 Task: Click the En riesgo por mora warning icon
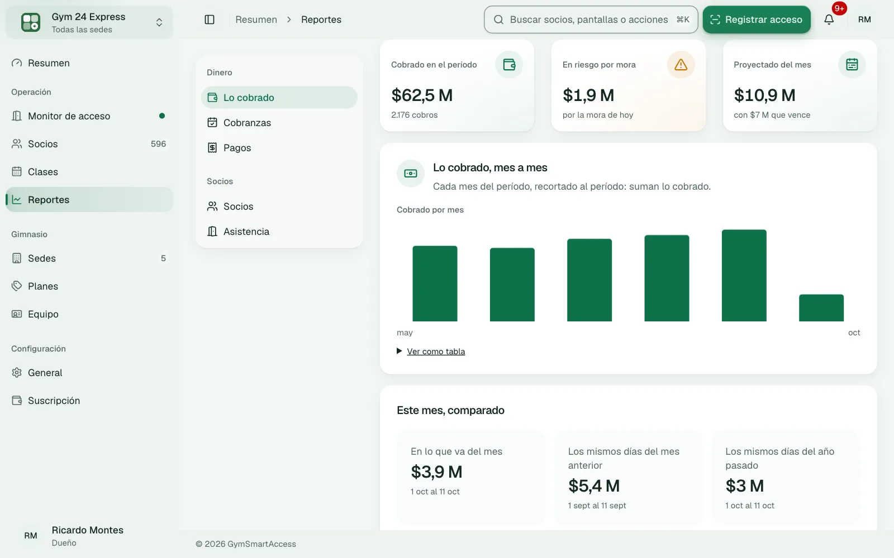point(681,65)
